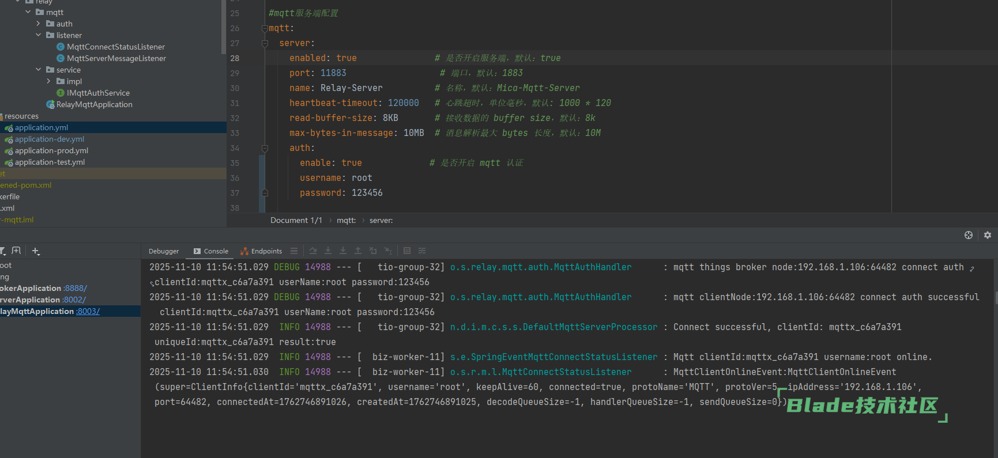Click the plus add-service icon

tap(36, 251)
